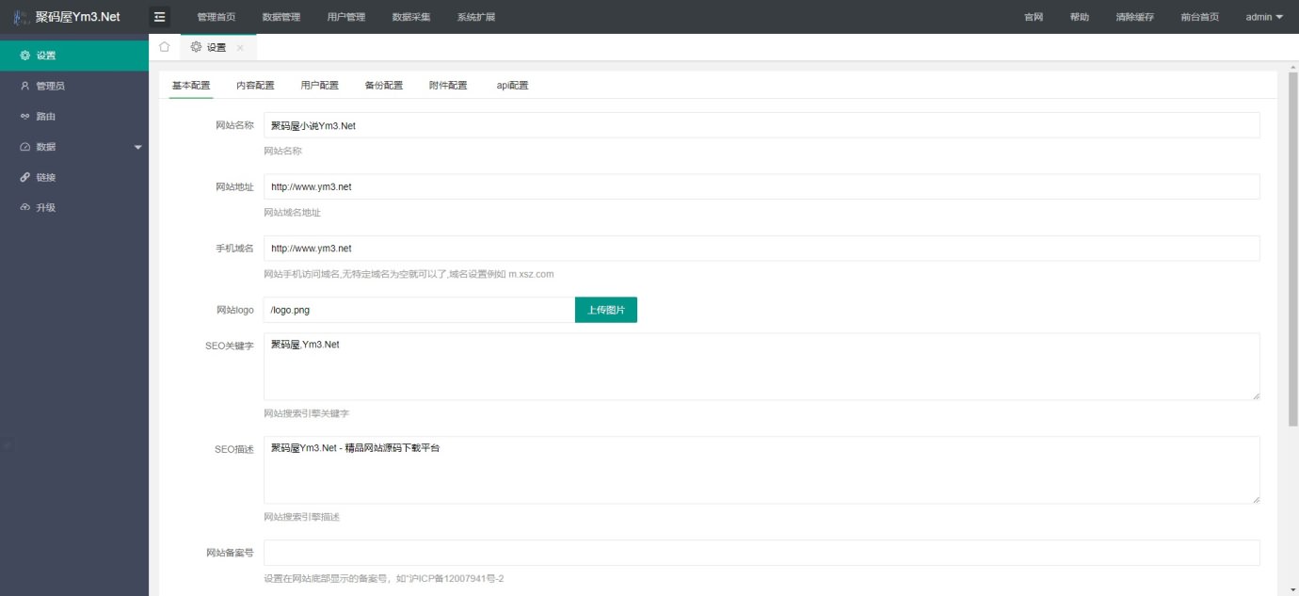Select 设置 in the left sidebar

pyautogui.click(x=45, y=56)
